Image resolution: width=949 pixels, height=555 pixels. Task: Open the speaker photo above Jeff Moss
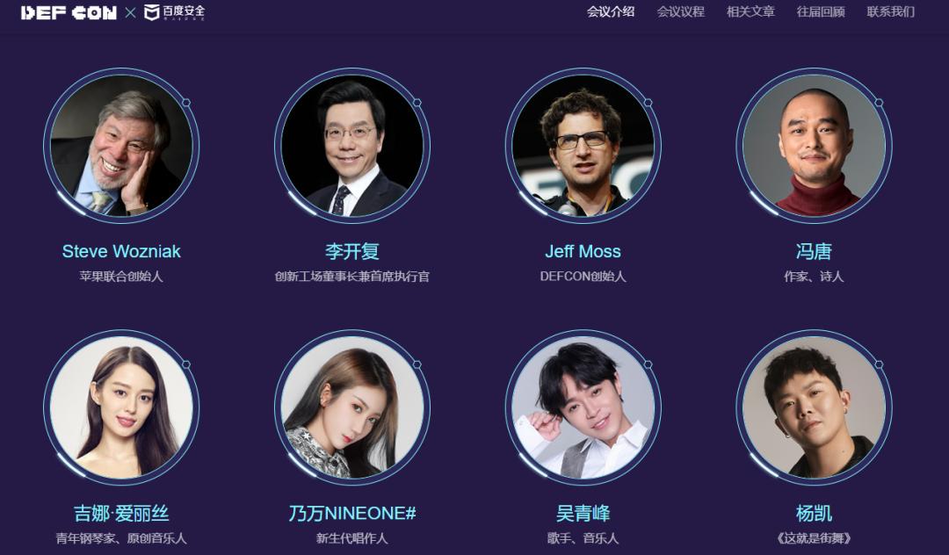coord(583,145)
